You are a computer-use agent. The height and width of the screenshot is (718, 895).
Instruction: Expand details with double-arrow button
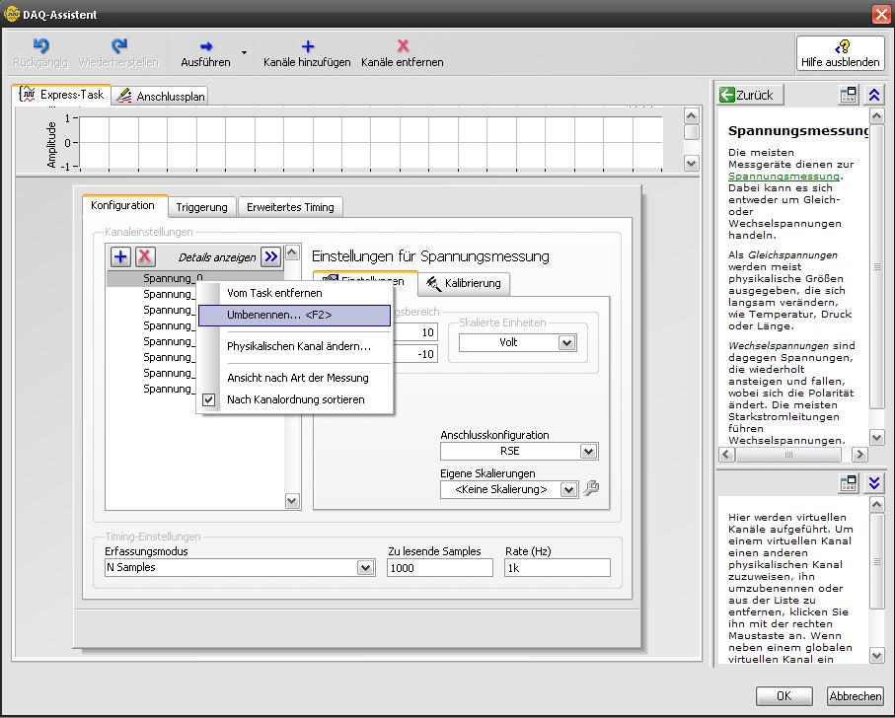(271, 256)
